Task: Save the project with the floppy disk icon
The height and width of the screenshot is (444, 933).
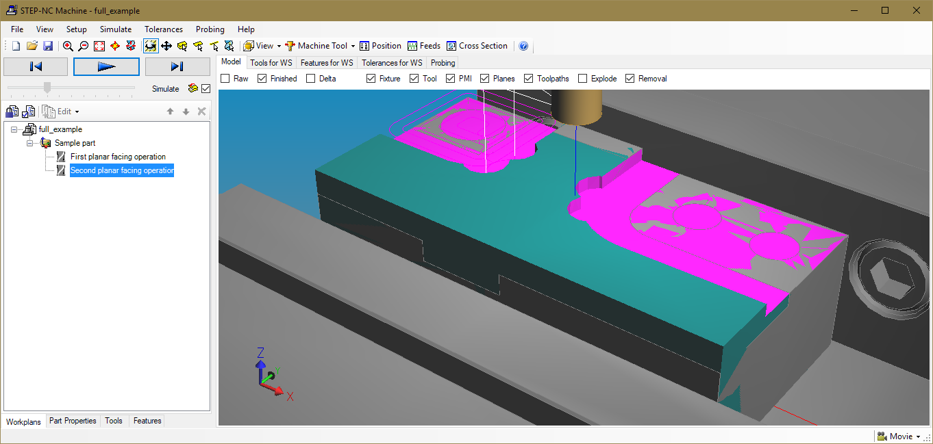Action: (48, 46)
